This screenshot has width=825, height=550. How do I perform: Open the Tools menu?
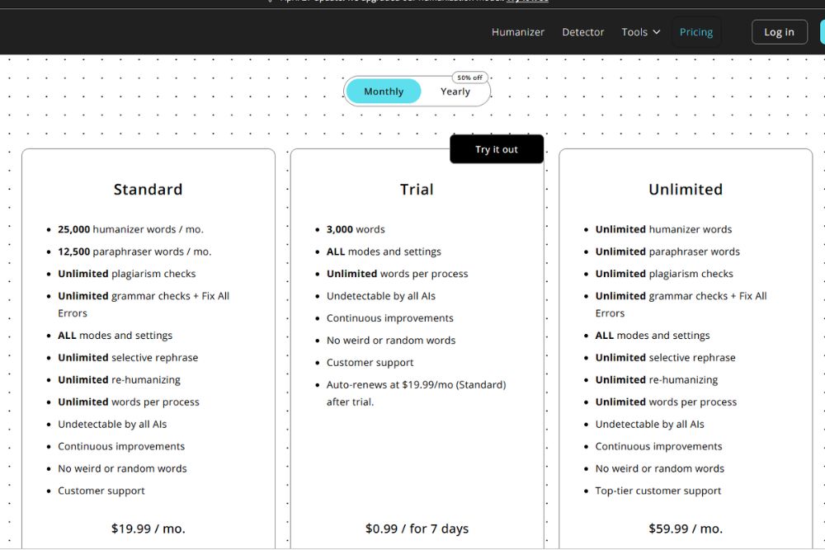[x=640, y=32]
